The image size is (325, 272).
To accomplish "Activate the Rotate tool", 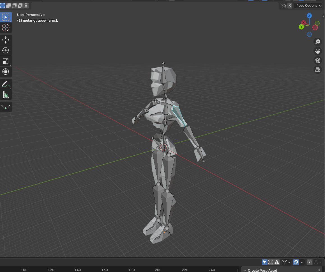I will click(x=6, y=50).
